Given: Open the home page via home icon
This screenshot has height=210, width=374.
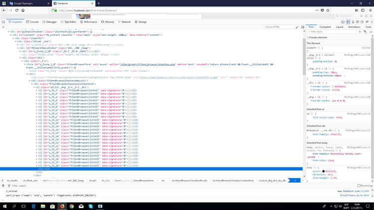Looking at the screenshot, I should coord(23,10).
